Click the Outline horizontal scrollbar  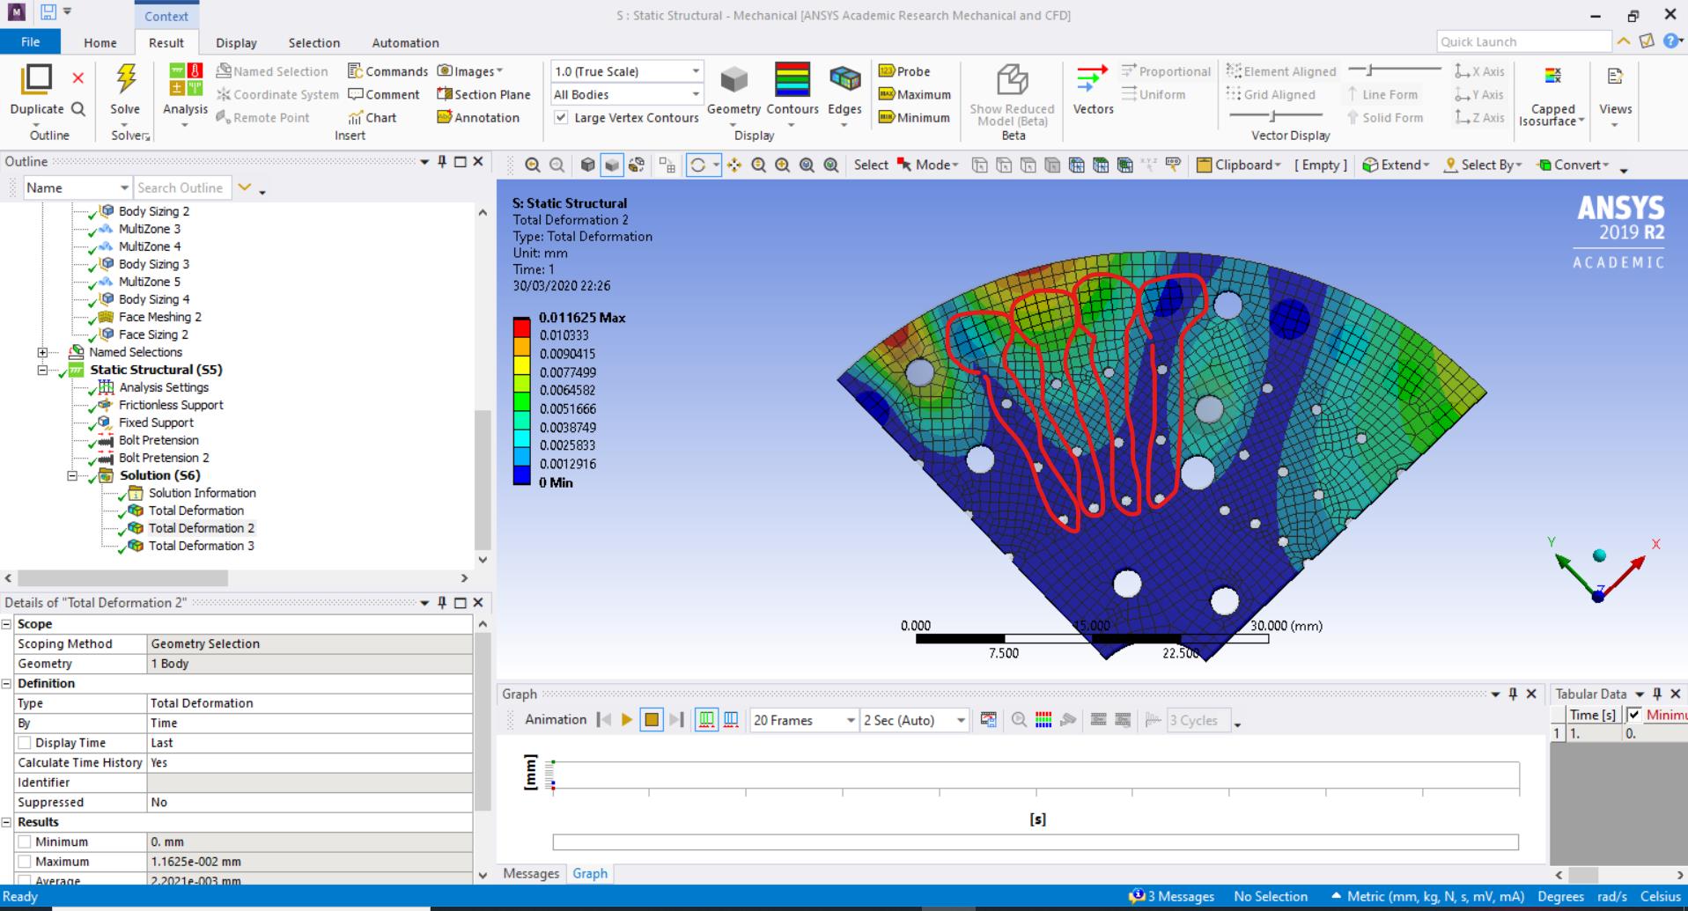[122, 578]
